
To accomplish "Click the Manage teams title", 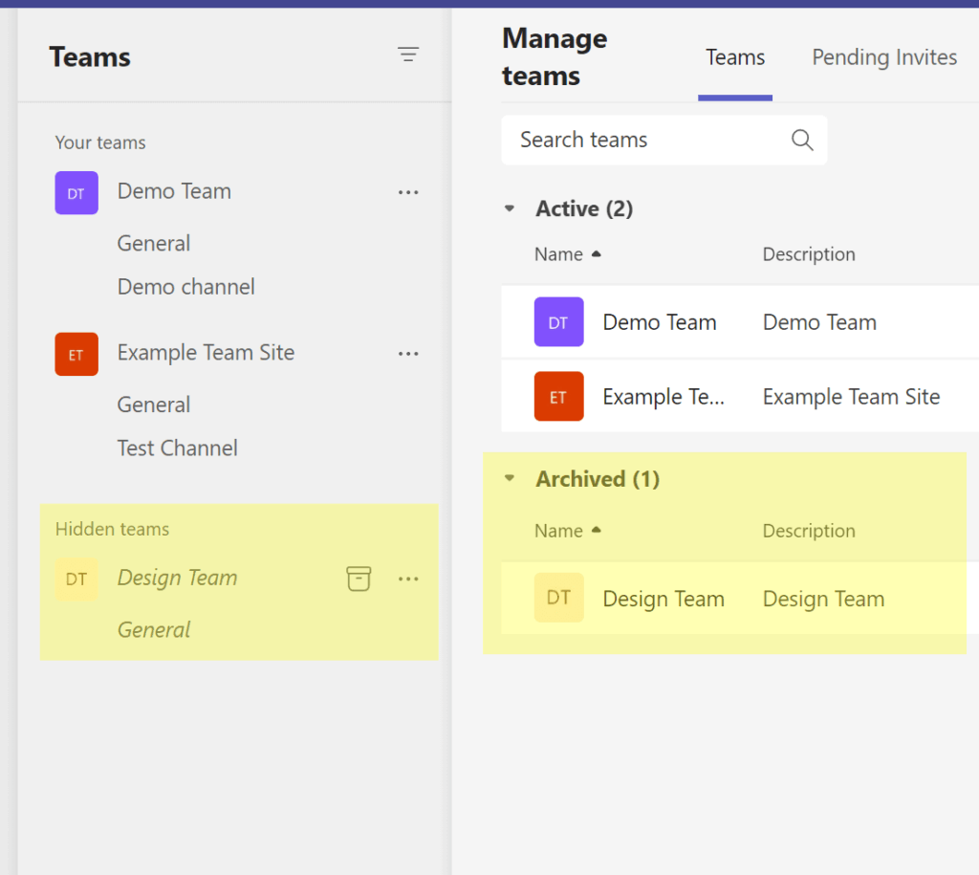I will click(x=555, y=57).
